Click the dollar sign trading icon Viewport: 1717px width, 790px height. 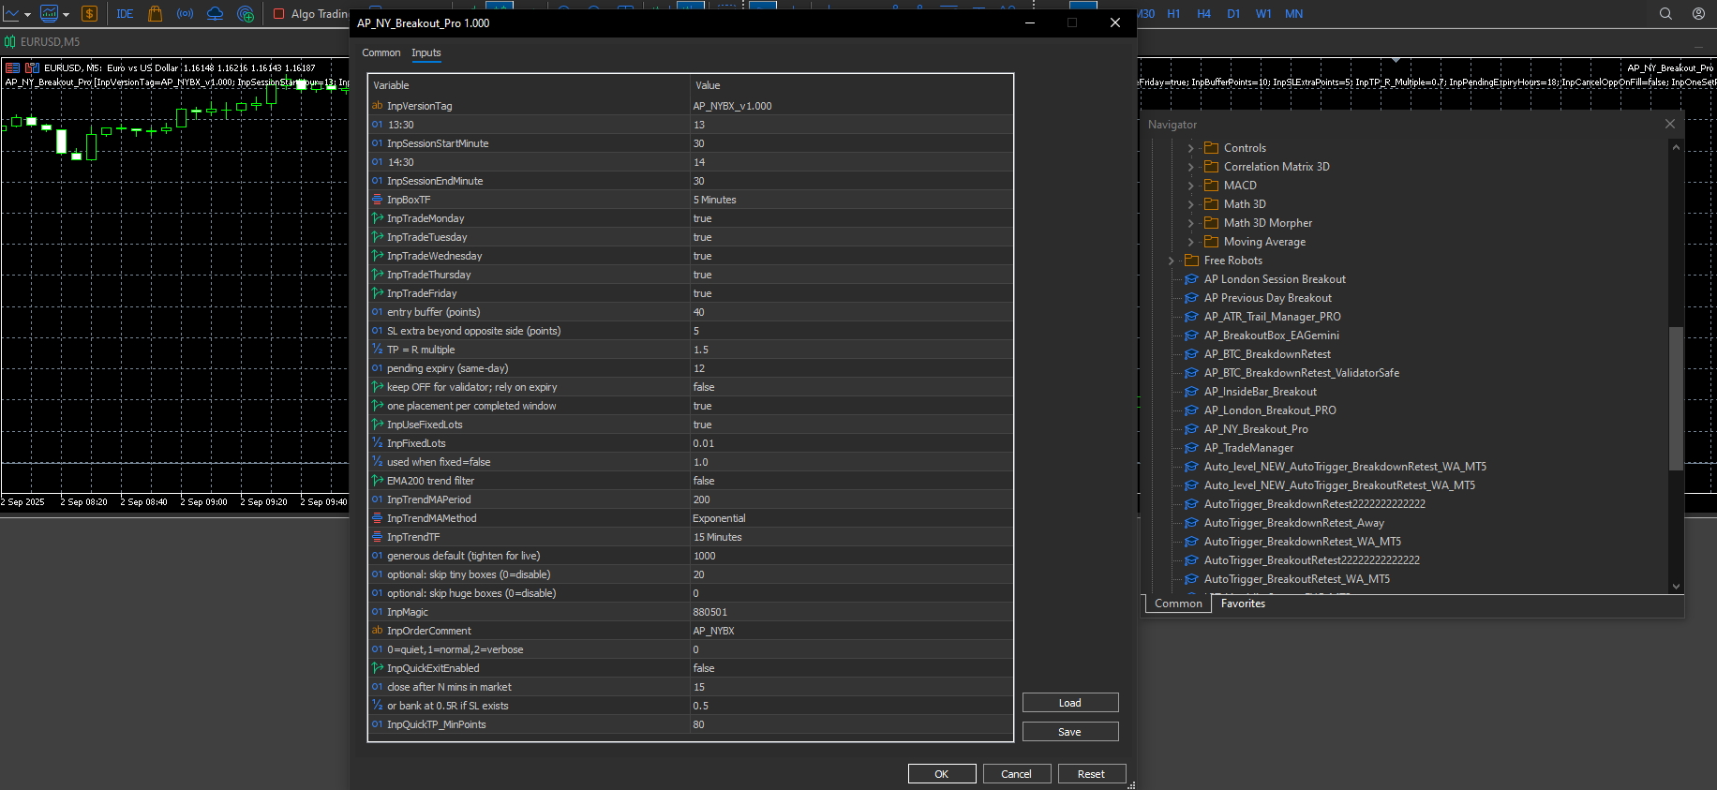(89, 13)
